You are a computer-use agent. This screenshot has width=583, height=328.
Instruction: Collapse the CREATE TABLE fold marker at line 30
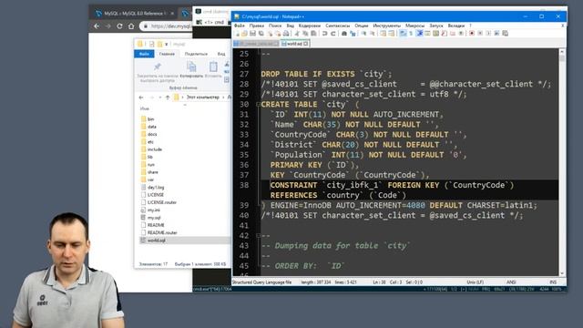click(258, 105)
